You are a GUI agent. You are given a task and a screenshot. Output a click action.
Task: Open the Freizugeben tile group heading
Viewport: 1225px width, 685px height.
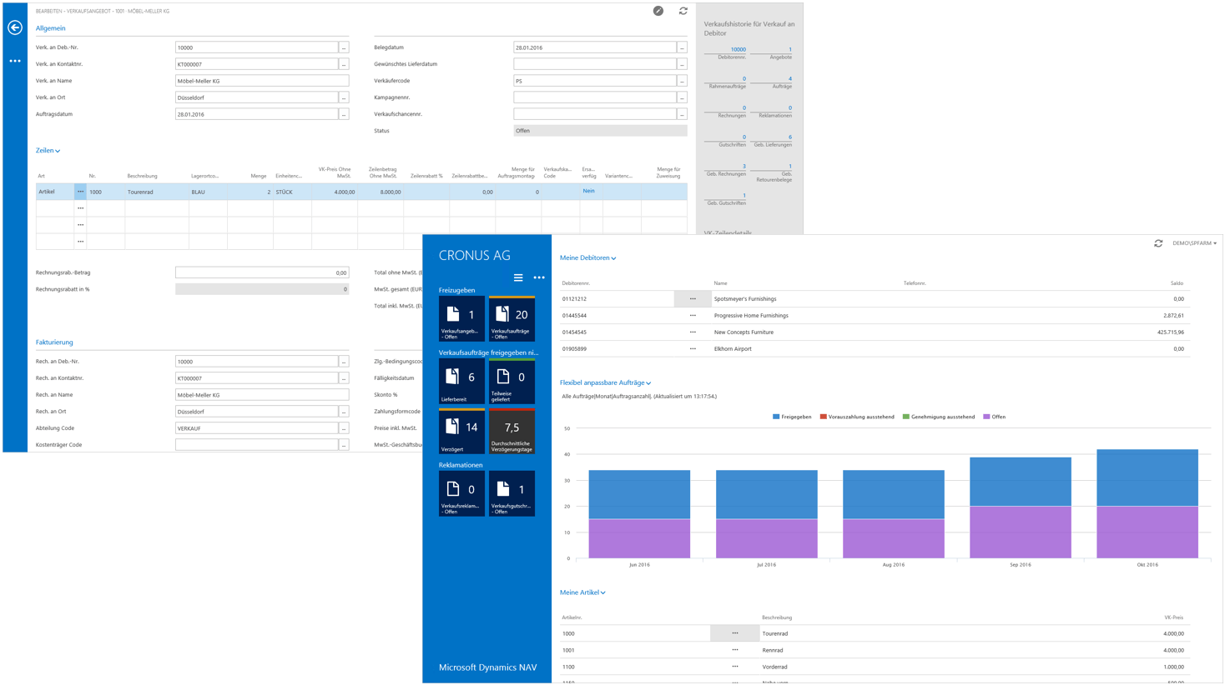456,290
